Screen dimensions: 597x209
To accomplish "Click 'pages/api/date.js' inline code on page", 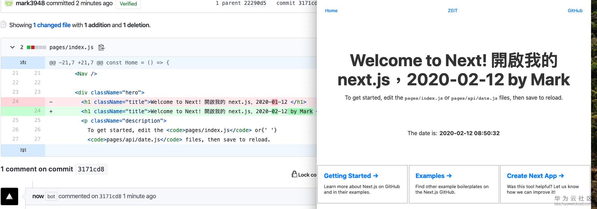I will pyautogui.click(x=474, y=98).
